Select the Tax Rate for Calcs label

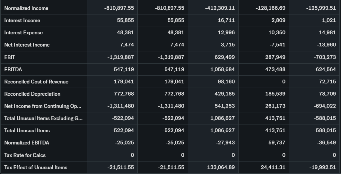tap(25, 155)
